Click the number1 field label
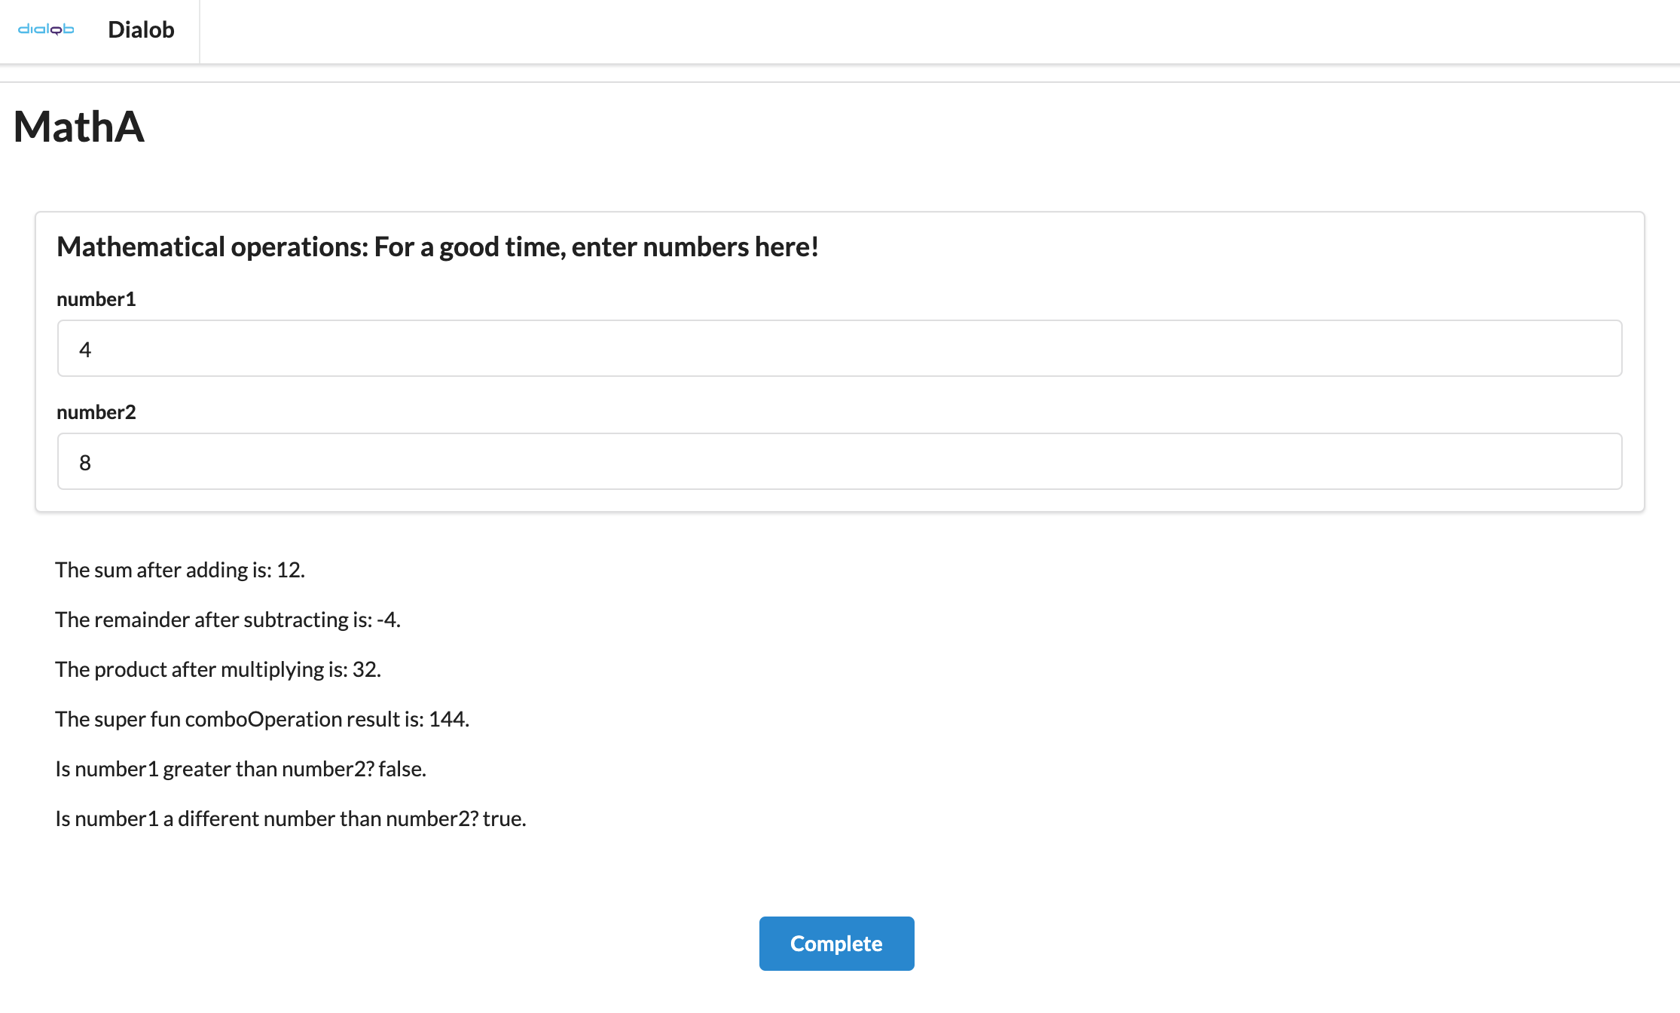Viewport: 1680px width, 1013px height. click(96, 298)
